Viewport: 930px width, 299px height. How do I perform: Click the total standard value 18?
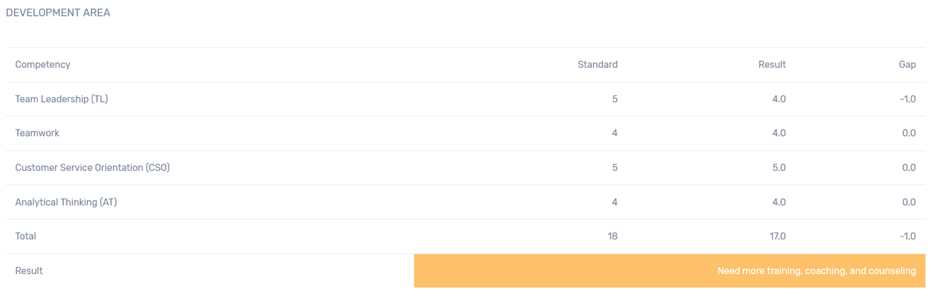[x=612, y=236]
